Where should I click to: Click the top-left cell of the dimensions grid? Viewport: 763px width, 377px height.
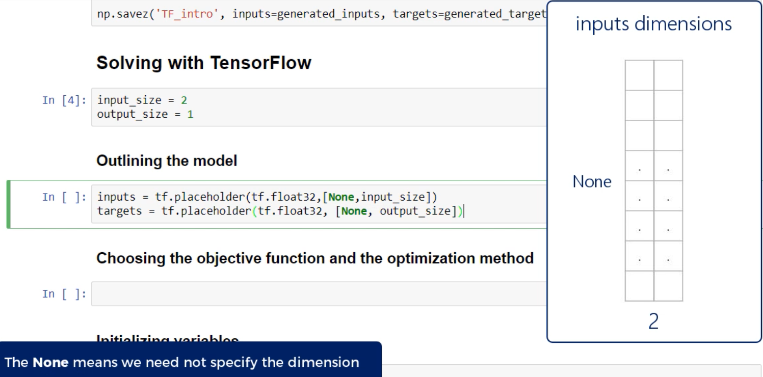[x=639, y=75]
